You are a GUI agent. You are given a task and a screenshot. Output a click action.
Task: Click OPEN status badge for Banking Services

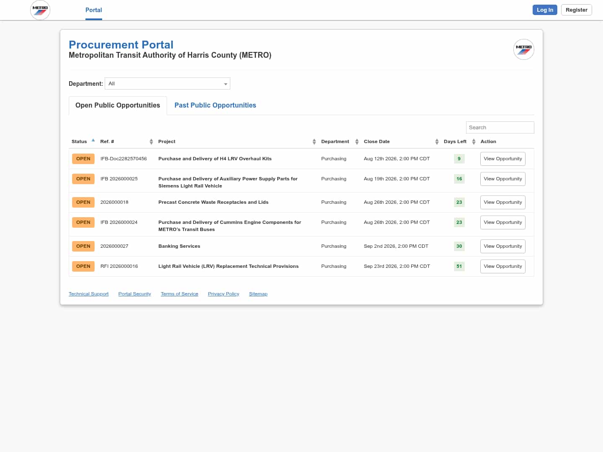[x=83, y=247]
